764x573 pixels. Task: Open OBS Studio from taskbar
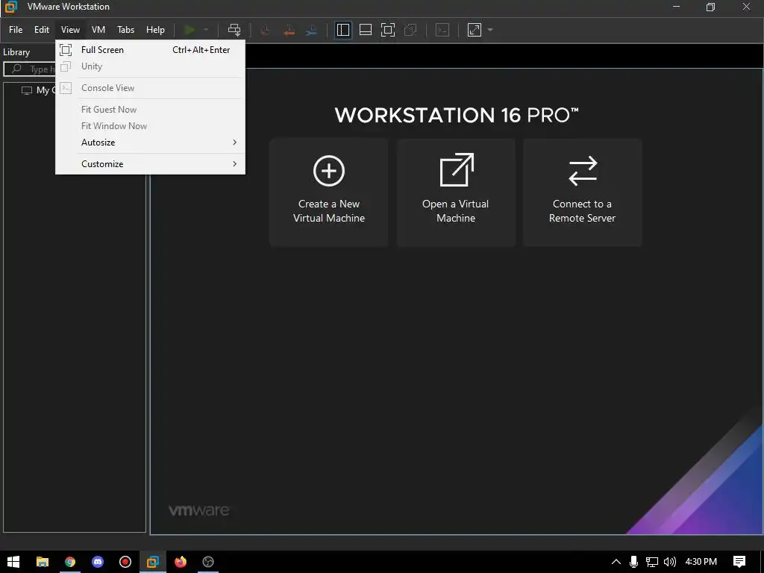point(208,562)
